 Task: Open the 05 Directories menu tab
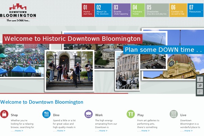(157, 10)
